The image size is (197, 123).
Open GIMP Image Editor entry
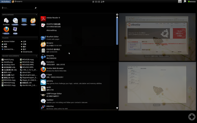[51, 95]
